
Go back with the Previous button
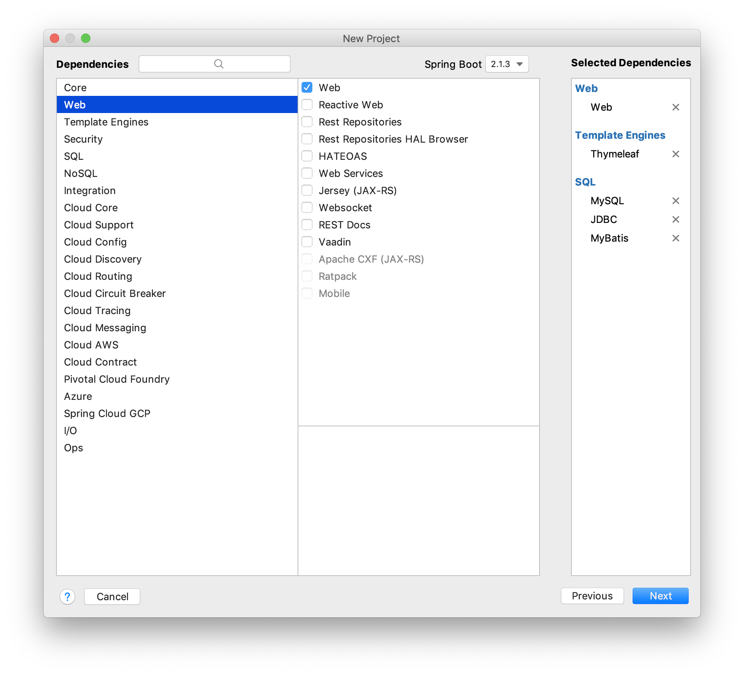pyautogui.click(x=592, y=596)
